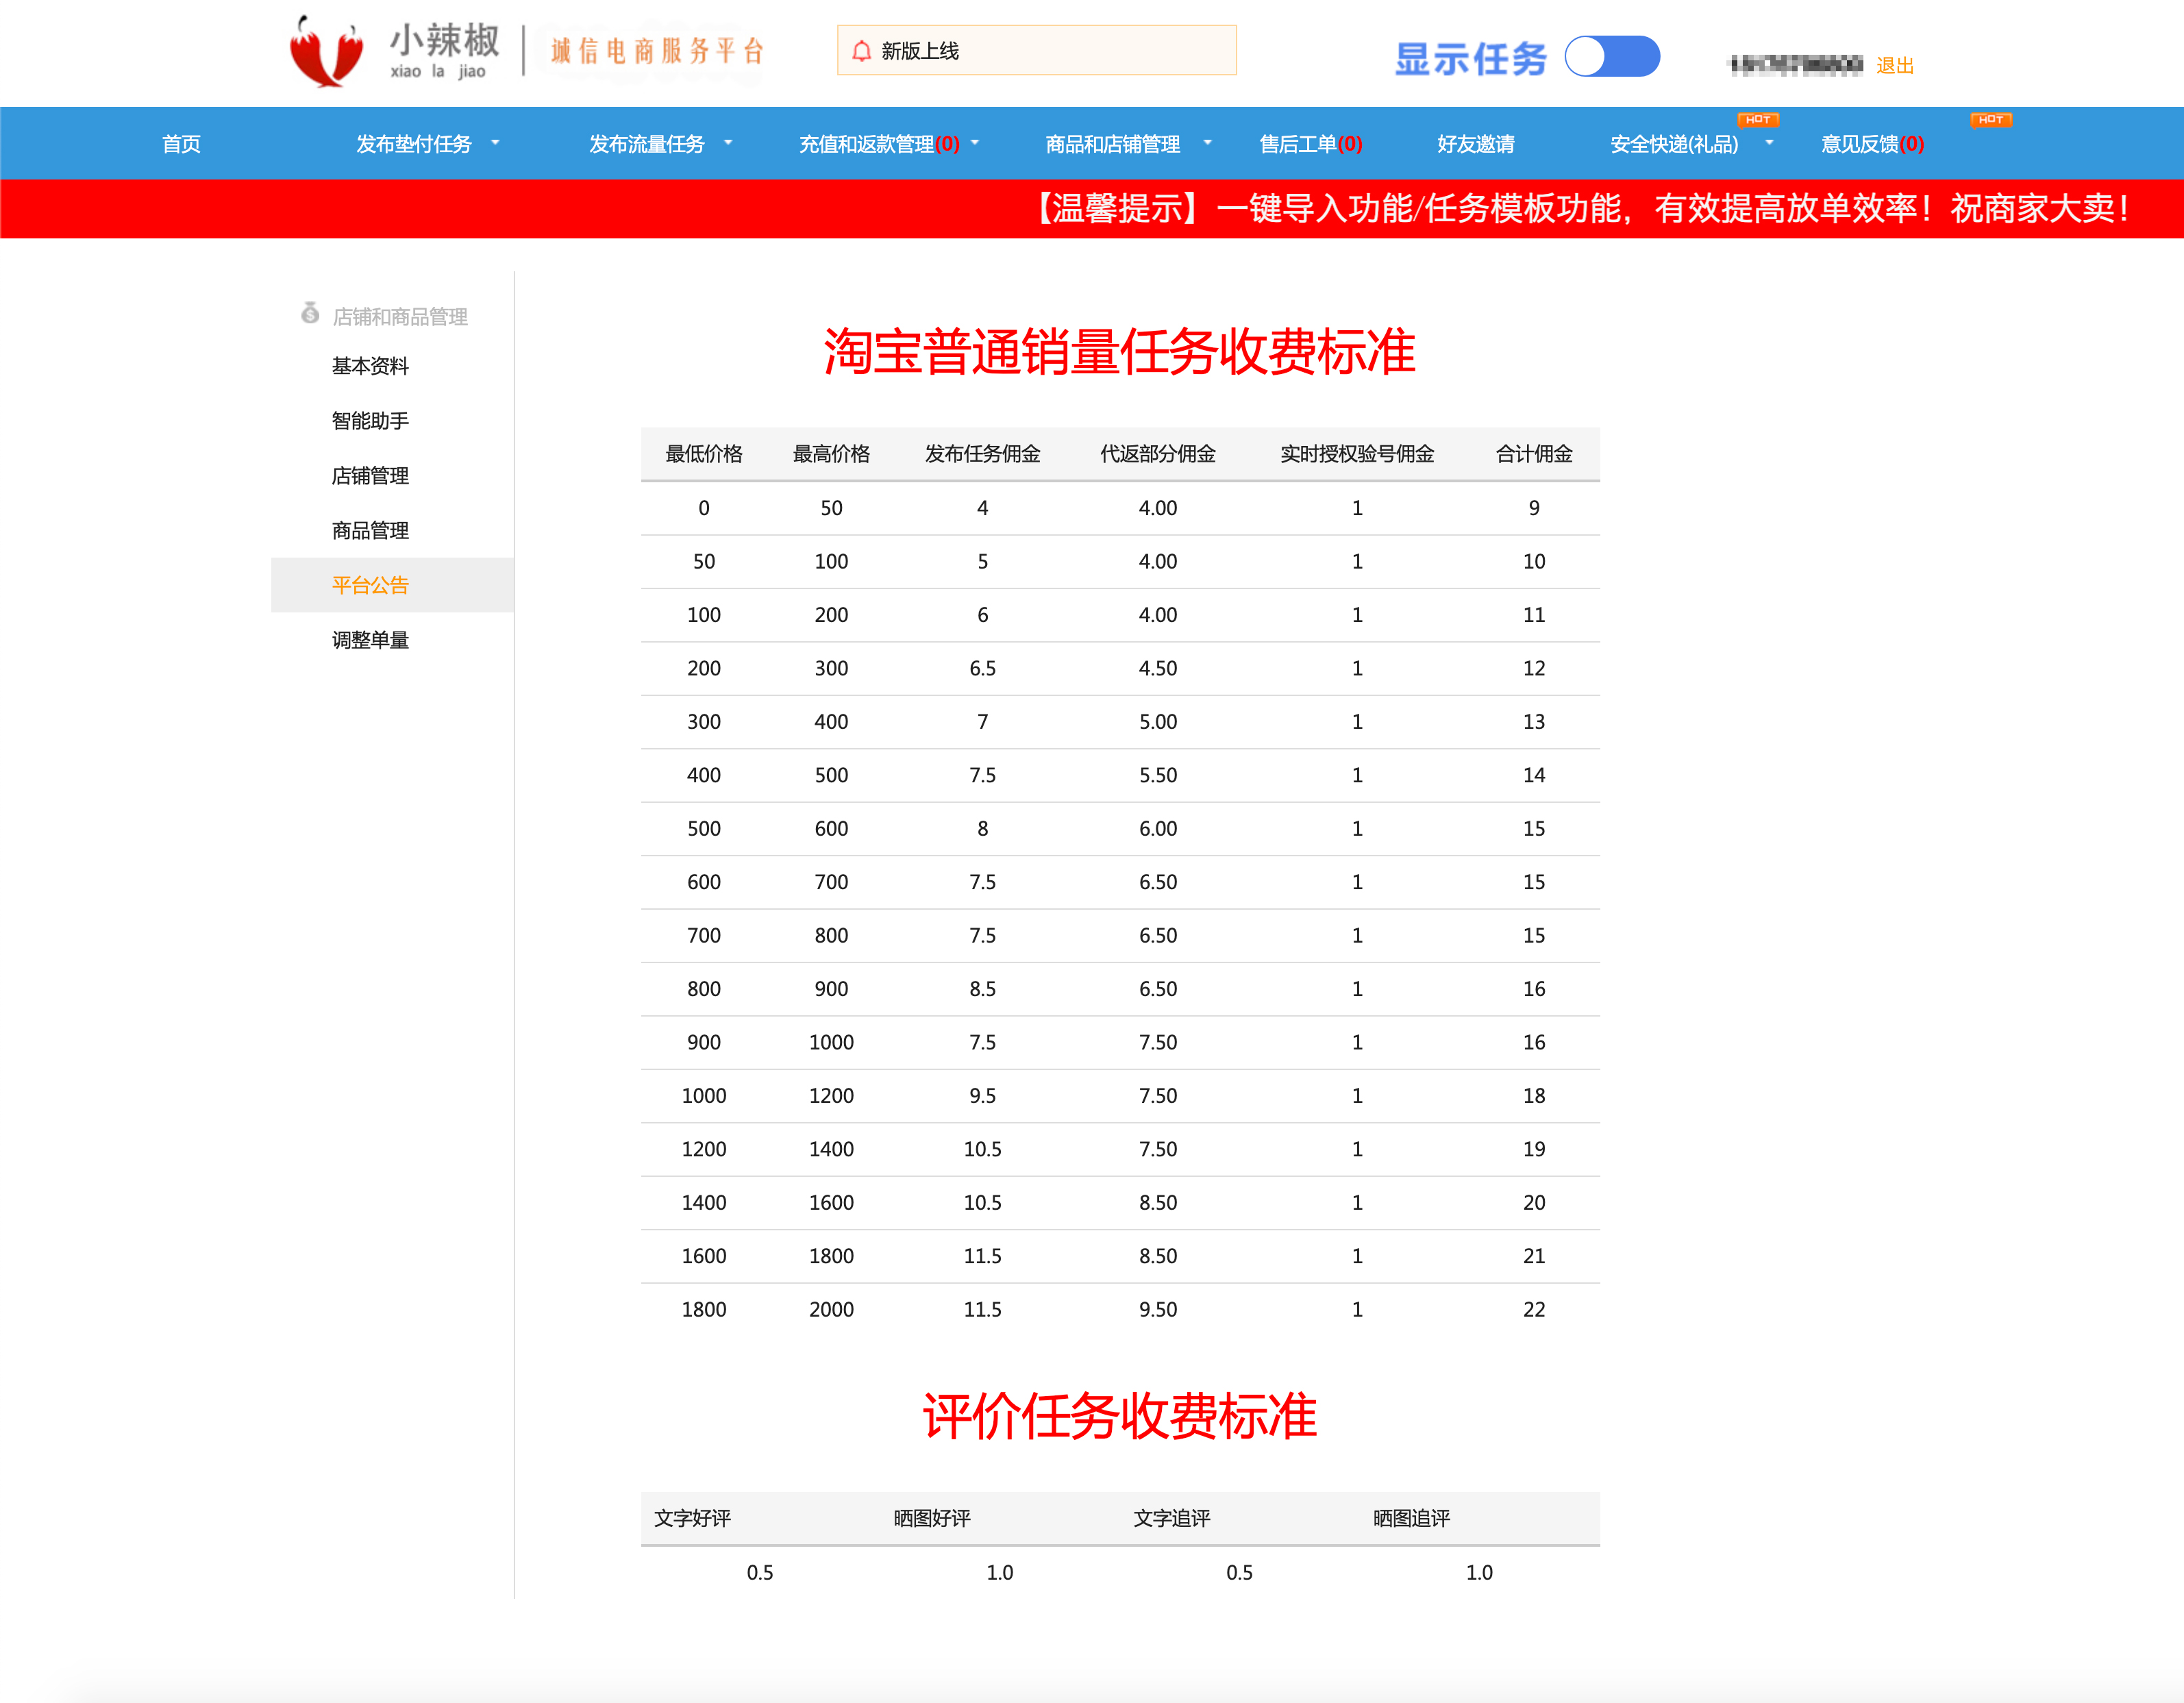Open 发布流量任务 menu
This screenshot has height=1703, width=2184.
coord(647,144)
